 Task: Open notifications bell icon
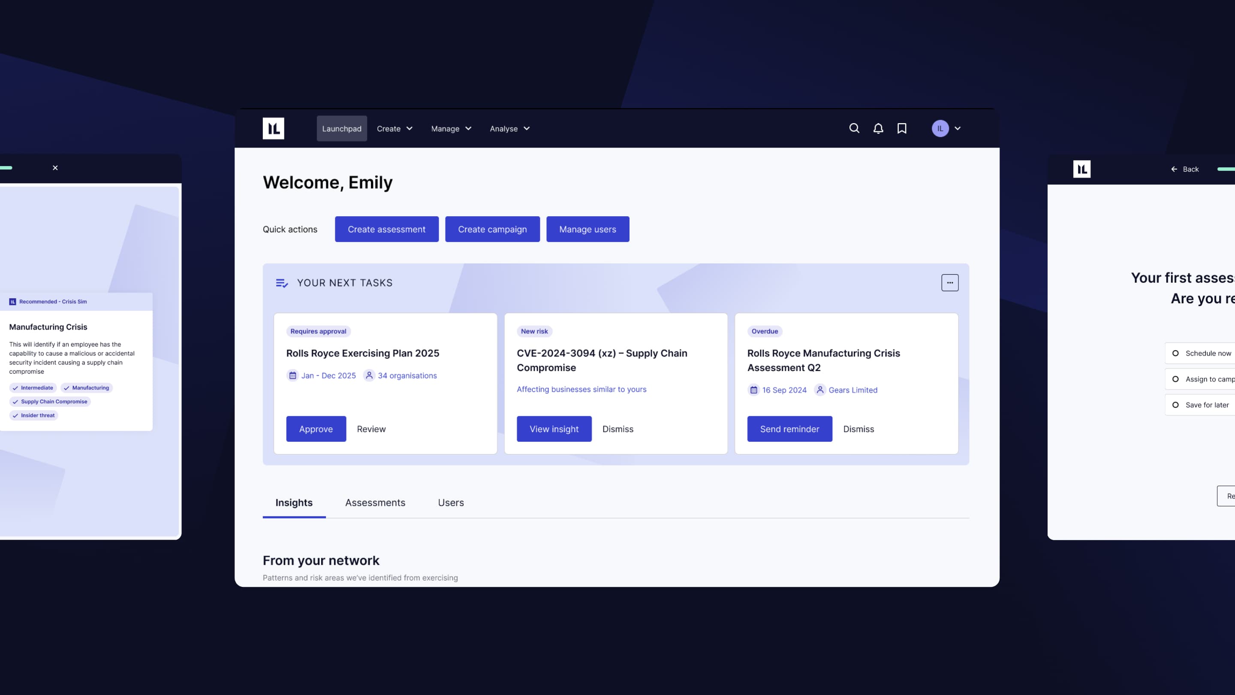click(878, 128)
